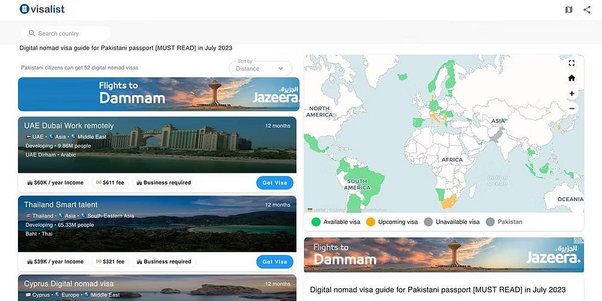The width and height of the screenshot is (602, 301).
Task: Click 'Developing • 65.33M people' text
Action: click(x=60, y=225)
